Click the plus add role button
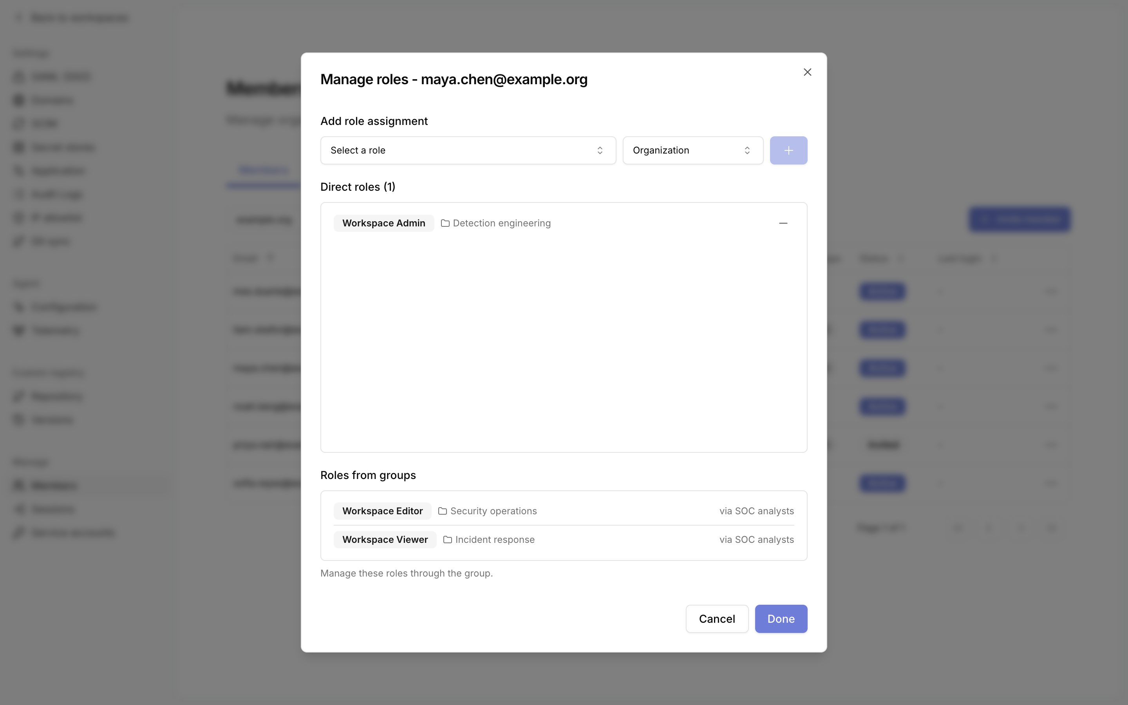1128x705 pixels. tap(788, 150)
